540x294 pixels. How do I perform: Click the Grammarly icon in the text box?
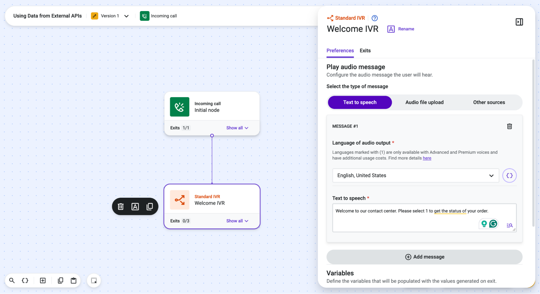point(493,224)
